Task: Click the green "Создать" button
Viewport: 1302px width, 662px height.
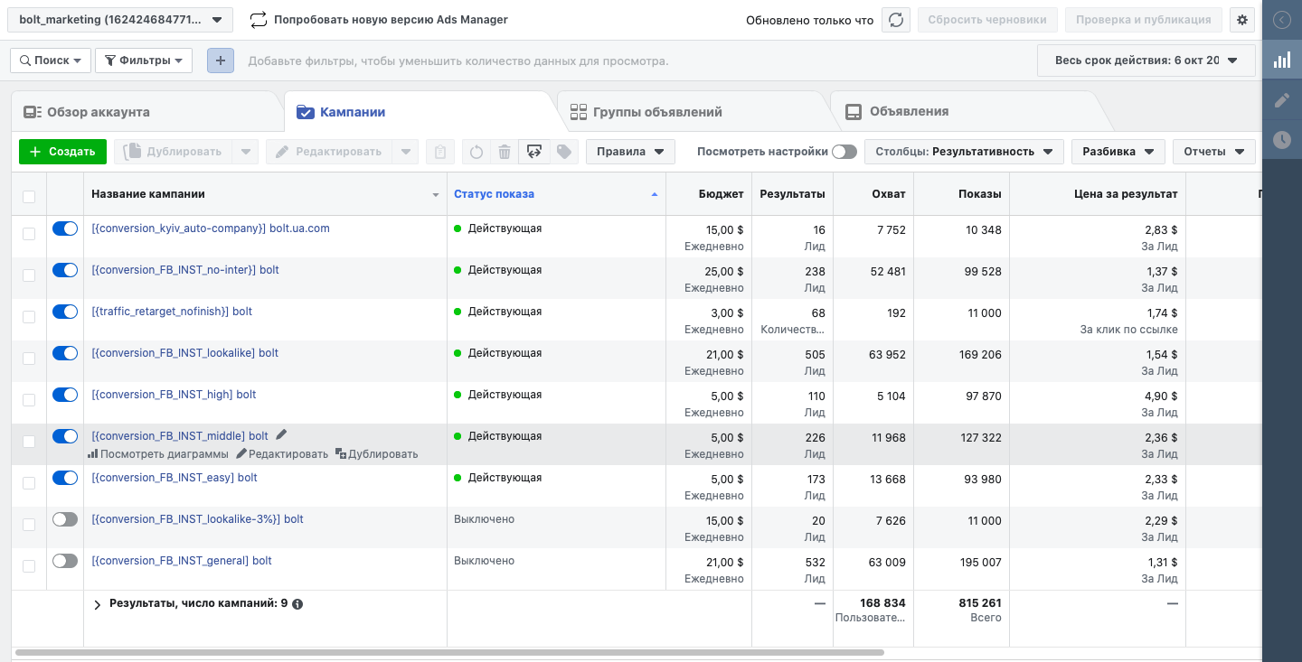Action: click(62, 152)
